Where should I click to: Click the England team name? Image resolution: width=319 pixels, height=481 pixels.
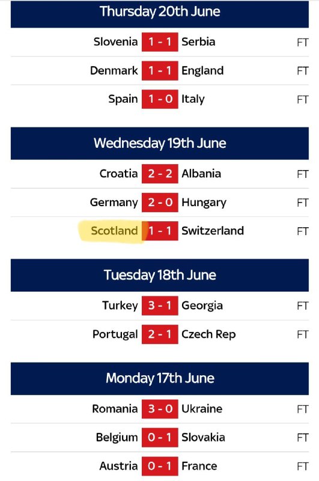click(202, 71)
